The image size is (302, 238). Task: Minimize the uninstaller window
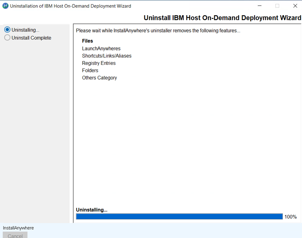tap(259, 6)
